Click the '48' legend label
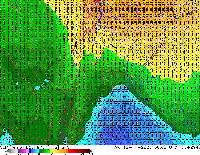Image resolution: width=200 pixels, height=155 pixels. click(x=91, y=154)
